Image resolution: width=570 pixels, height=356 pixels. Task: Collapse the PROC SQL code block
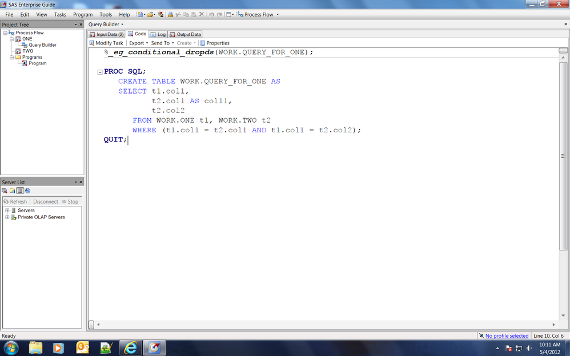100,72
